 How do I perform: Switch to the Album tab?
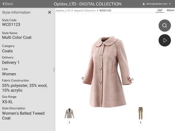170,10
